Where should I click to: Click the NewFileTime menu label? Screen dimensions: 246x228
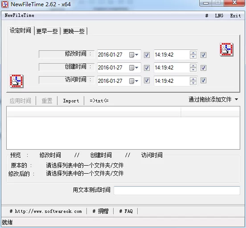coord(20,16)
